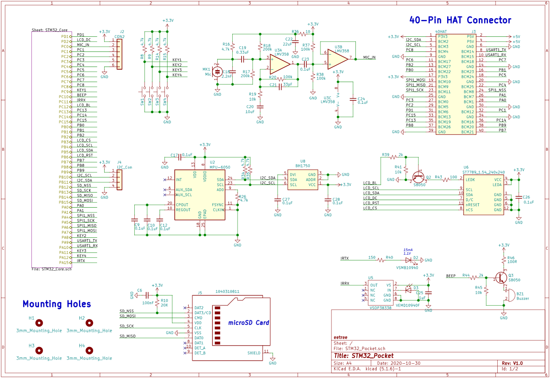The height and width of the screenshot is (378, 550).
Task: Select transistor Q2 S8050 symbol
Action: pyautogui.click(x=419, y=176)
